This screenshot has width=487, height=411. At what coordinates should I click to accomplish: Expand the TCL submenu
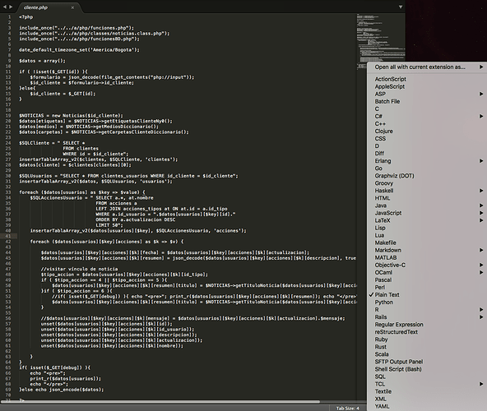pos(427,385)
